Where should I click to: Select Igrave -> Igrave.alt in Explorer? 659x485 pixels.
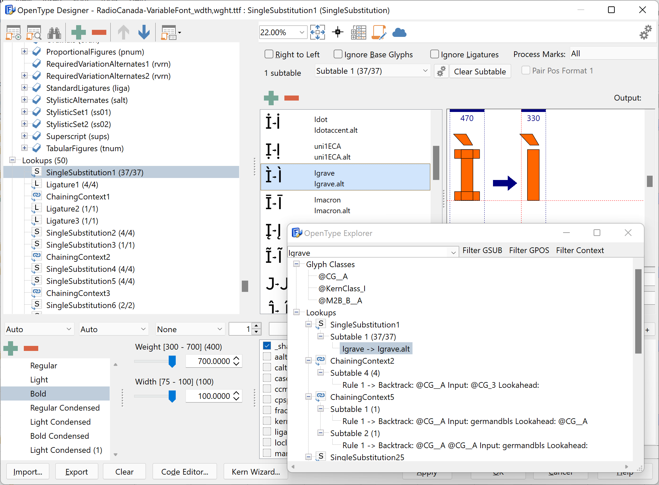376,349
